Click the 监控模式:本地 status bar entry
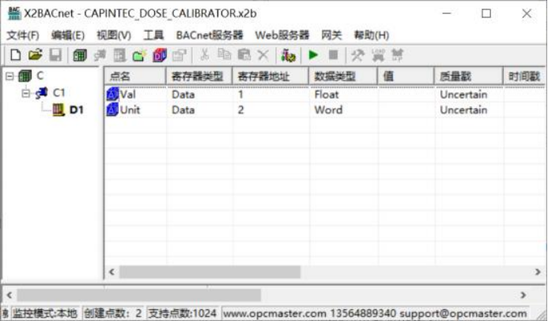The width and height of the screenshot is (548, 321). click(x=45, y=313)
